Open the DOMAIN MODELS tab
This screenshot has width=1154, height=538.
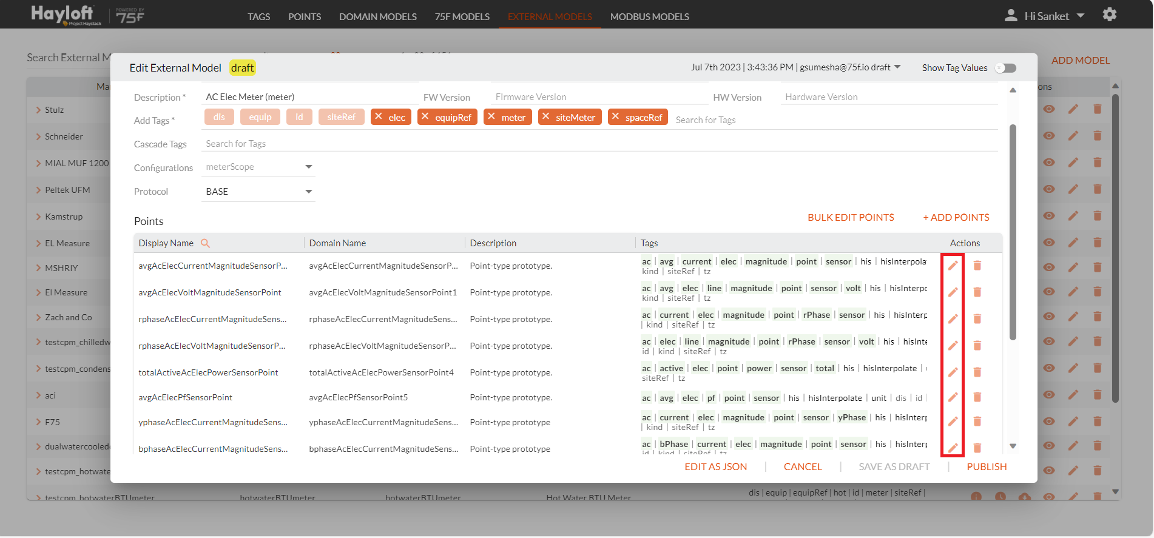[x=378, y=16]
